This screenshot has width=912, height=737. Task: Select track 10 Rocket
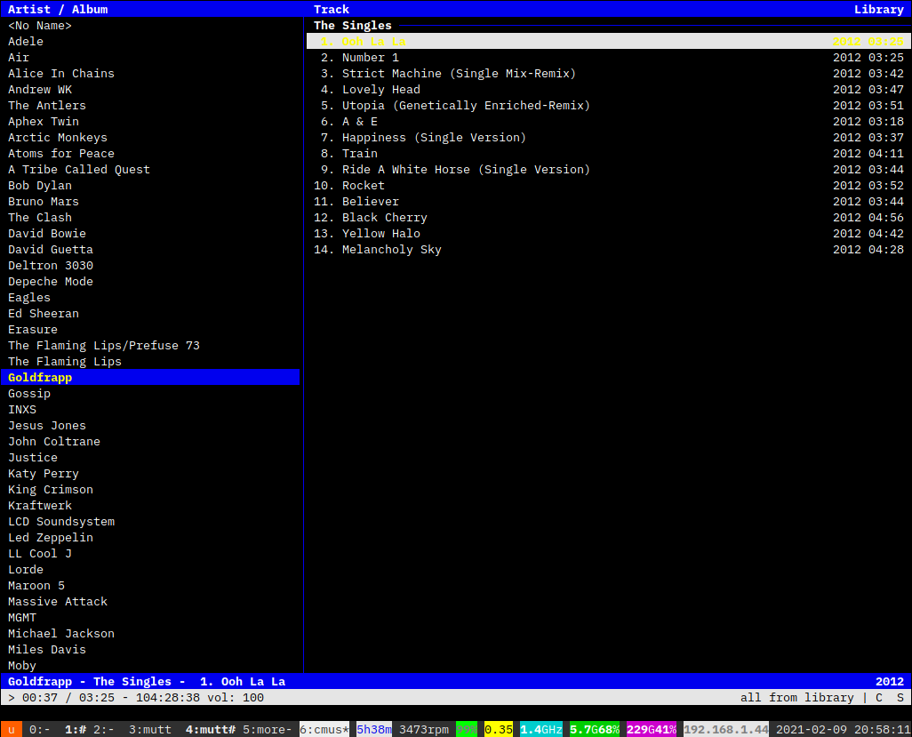tap(609, 186)
